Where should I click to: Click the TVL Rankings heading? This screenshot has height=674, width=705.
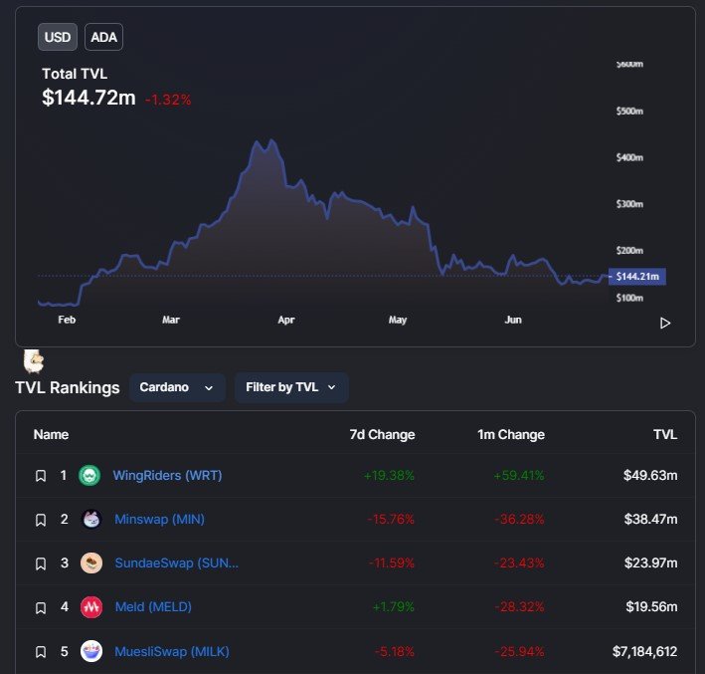pos(68,387)
